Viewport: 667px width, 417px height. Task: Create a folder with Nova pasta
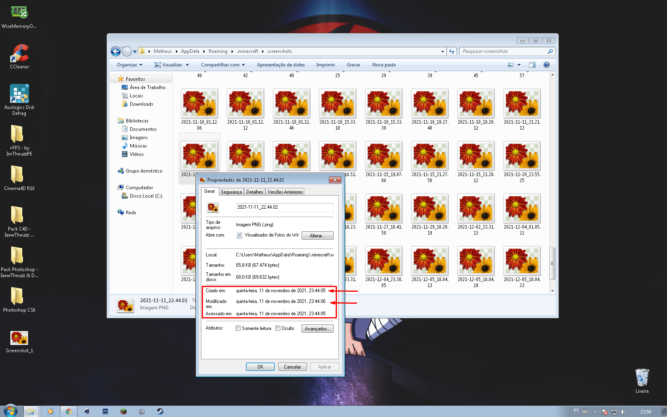point(384,65)
